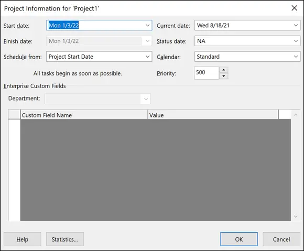Image resolution: width=304 pixels, height=251 pixels.
Task: Expand the Schedule from combo box arrow
Action: click(147, 57)
